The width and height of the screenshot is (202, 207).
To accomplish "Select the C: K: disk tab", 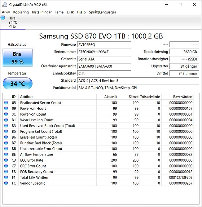I will (13, 22).
